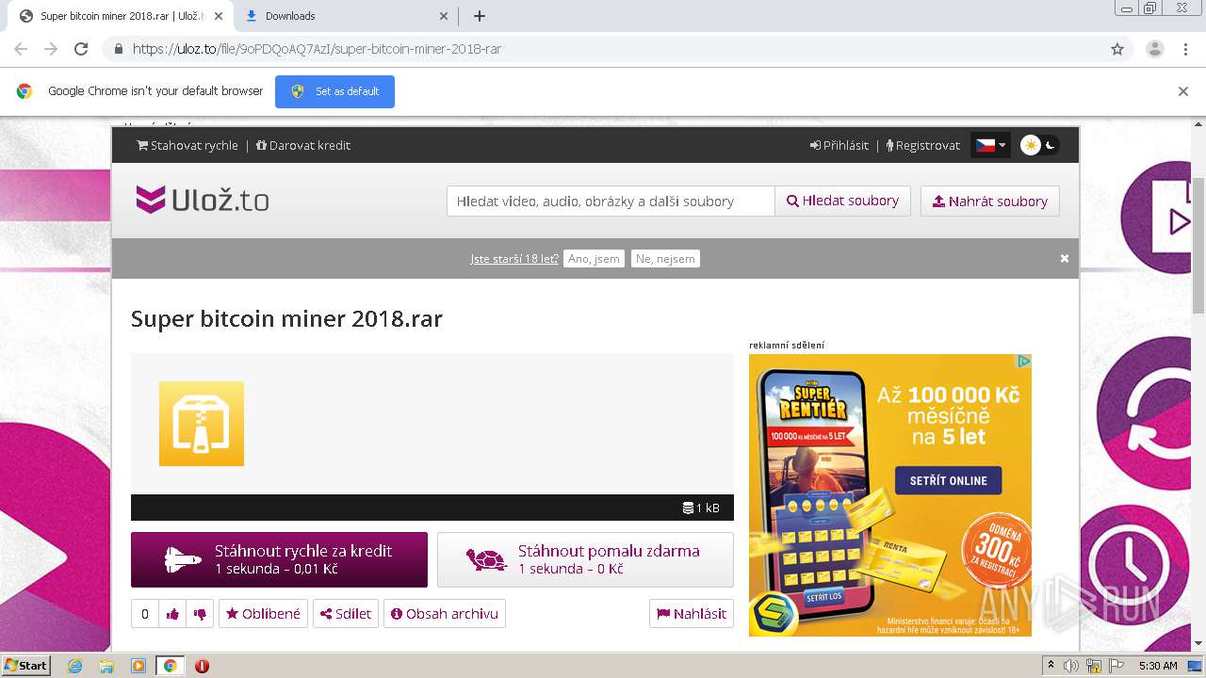This screenshot has width=1206, height=678.
Task: Reload the page with the refresh icon
Action: pyautogui.click(x=81, y=49)
